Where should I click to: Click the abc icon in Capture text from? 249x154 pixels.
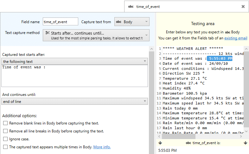click(119, 22)
